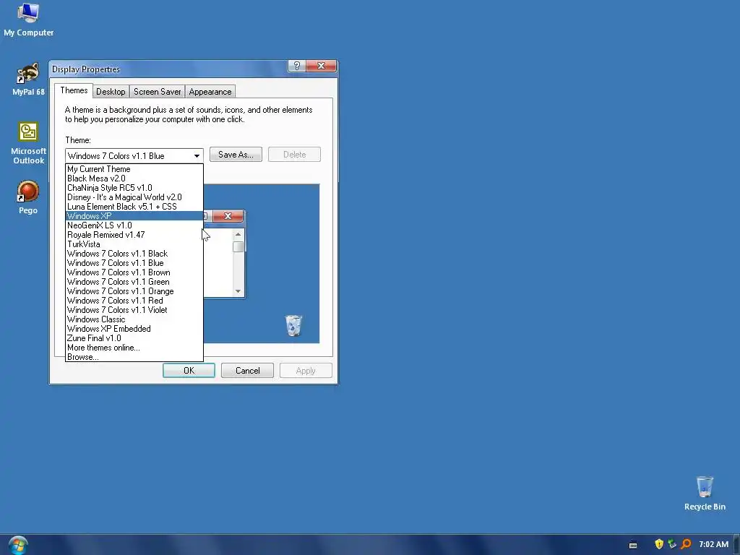
Task: Collapse the Theme combo box arrow
Action: [197, 156]
